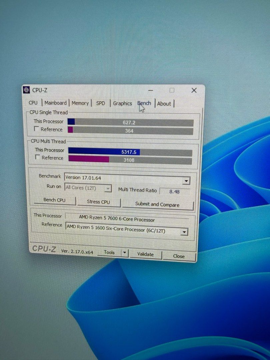The image size is (270, 360).
Task: Enable Reference checkbox under CPU Single Thread
Action: 37,129
